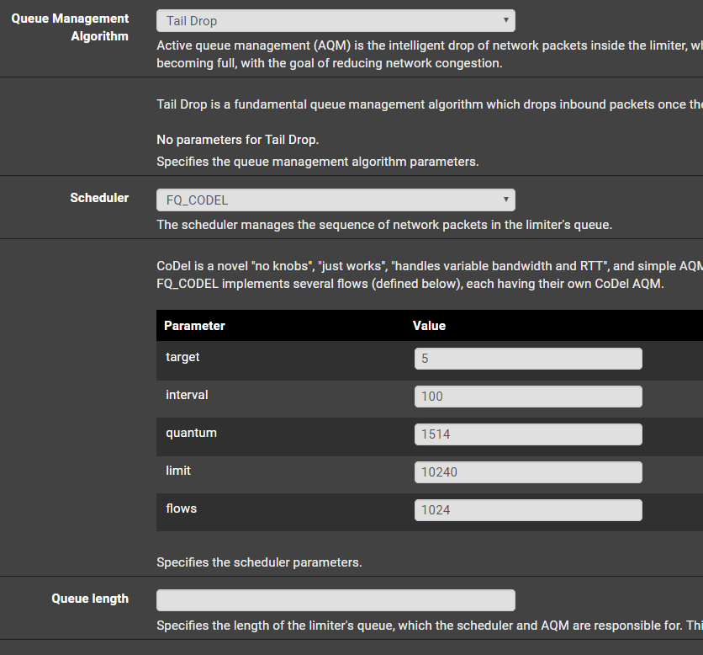Click 'Specifies the scheduler parameters' help text
The image size is (703, 655).
(259, 562)
